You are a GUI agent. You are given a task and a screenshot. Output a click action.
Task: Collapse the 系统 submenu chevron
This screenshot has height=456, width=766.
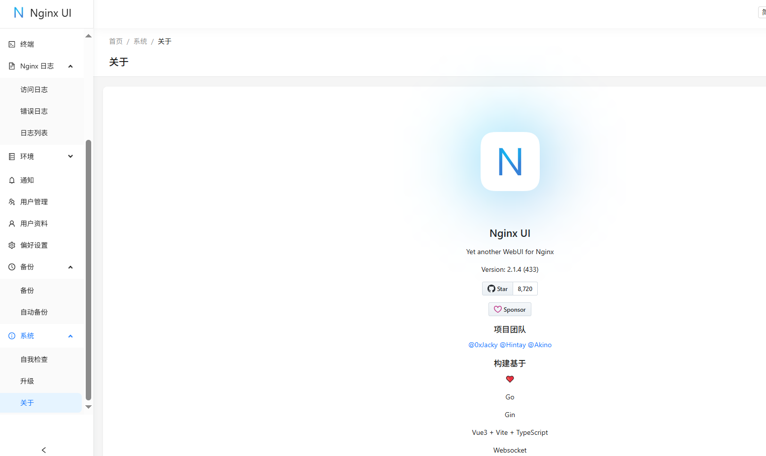[x=70, y=336]
